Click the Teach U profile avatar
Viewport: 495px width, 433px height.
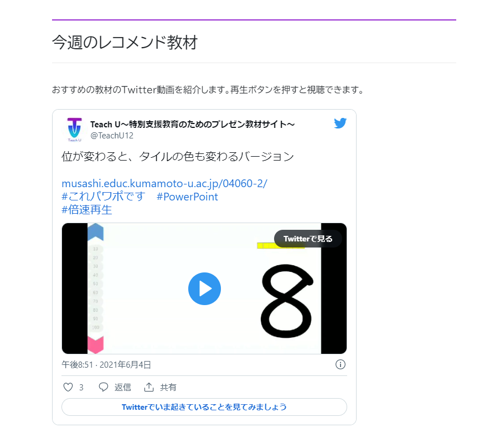pos(75,130)
